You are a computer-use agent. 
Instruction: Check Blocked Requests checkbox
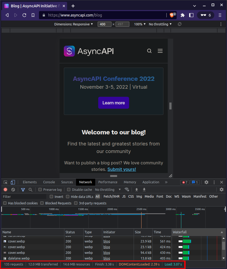[42, 203]
